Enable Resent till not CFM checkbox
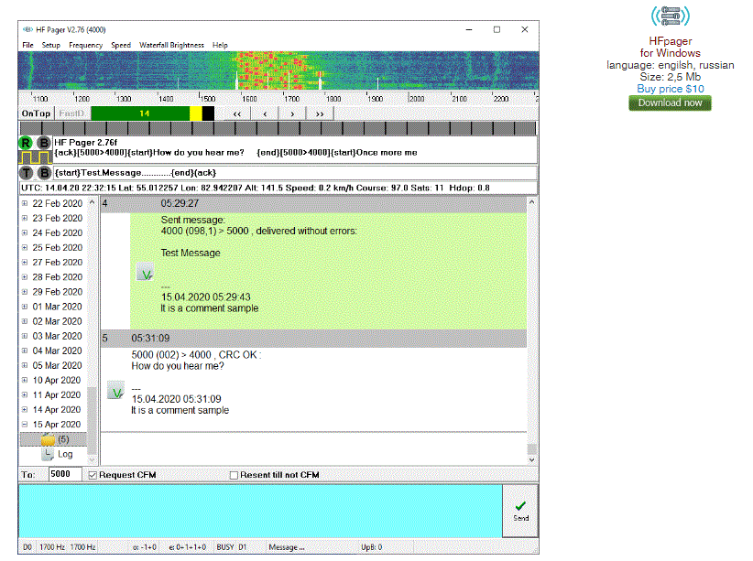753x561 pixels. [234, 475]
